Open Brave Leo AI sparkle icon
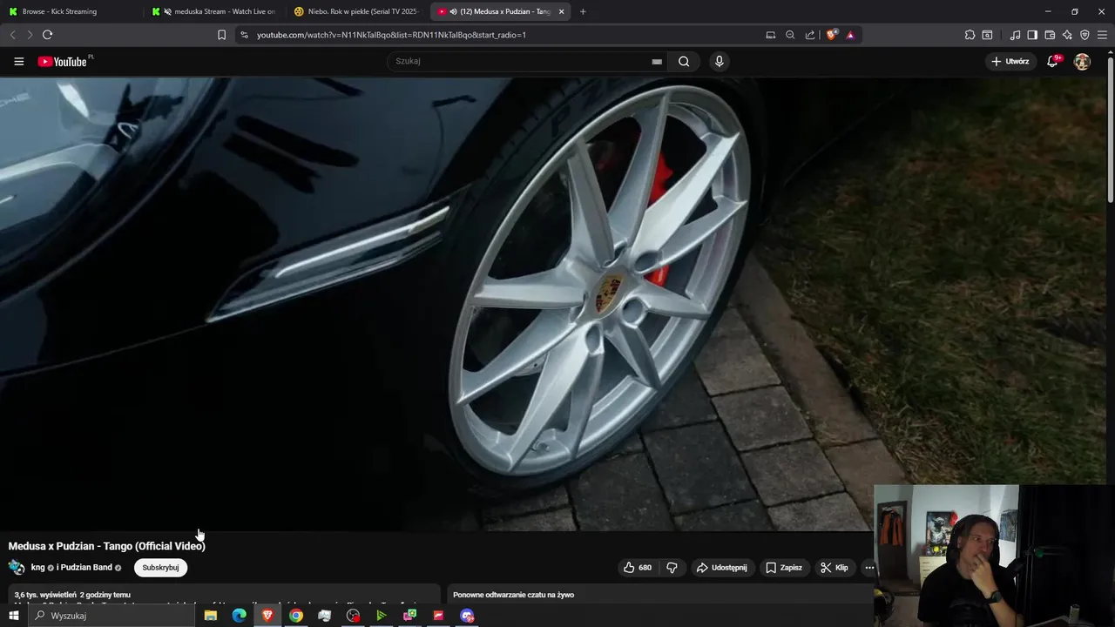This screenshot has width=1115, height=627. 1067,35
